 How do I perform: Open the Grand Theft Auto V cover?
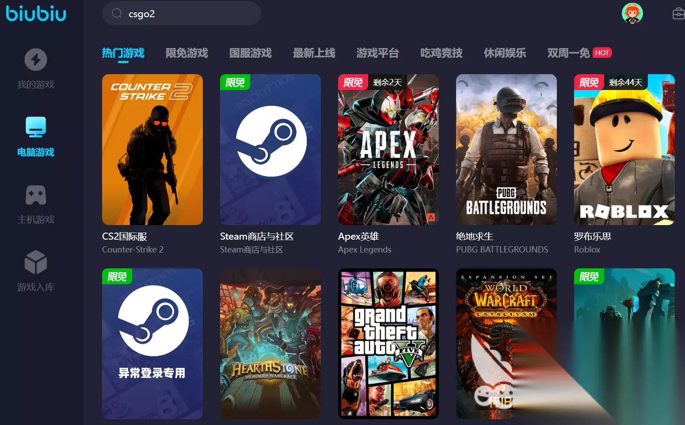(388, 344)
